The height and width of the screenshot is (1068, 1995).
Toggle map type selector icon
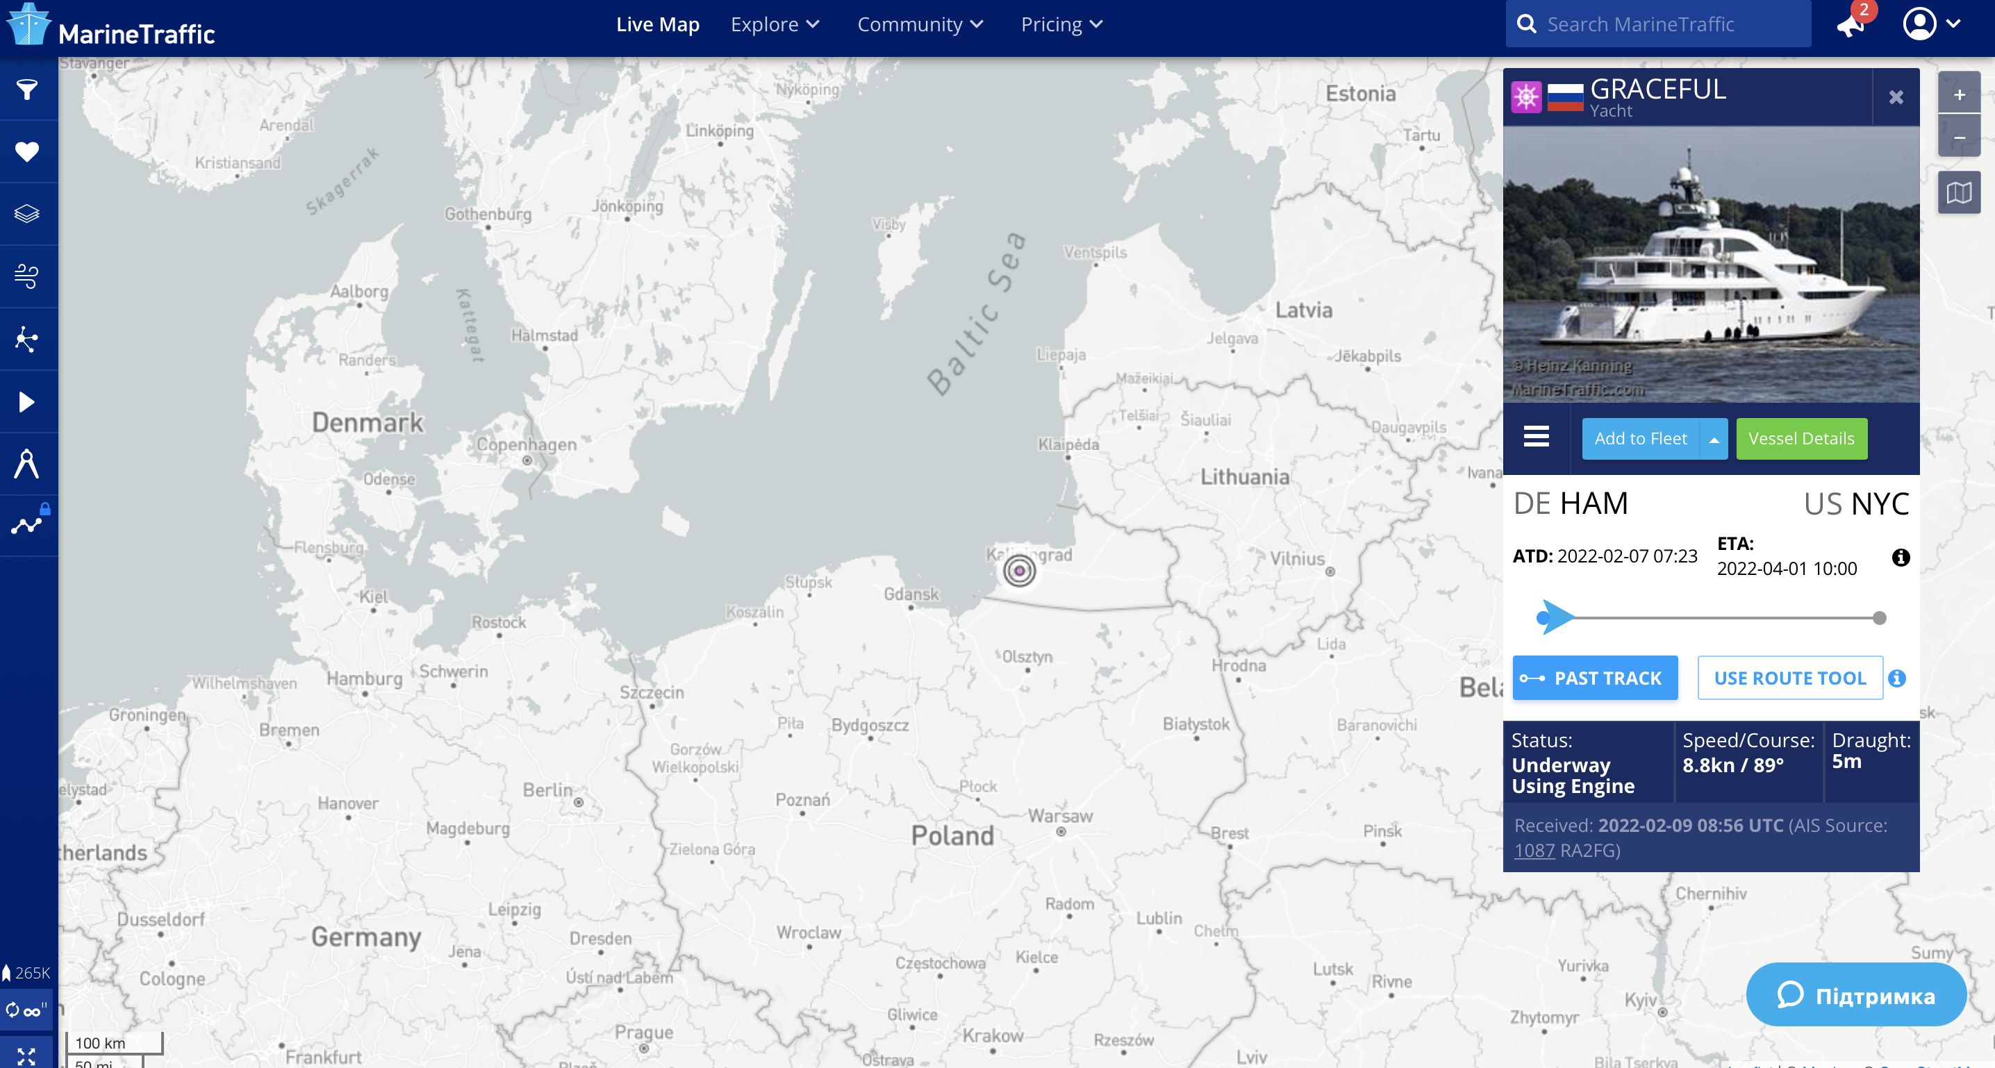[1959, 193]
